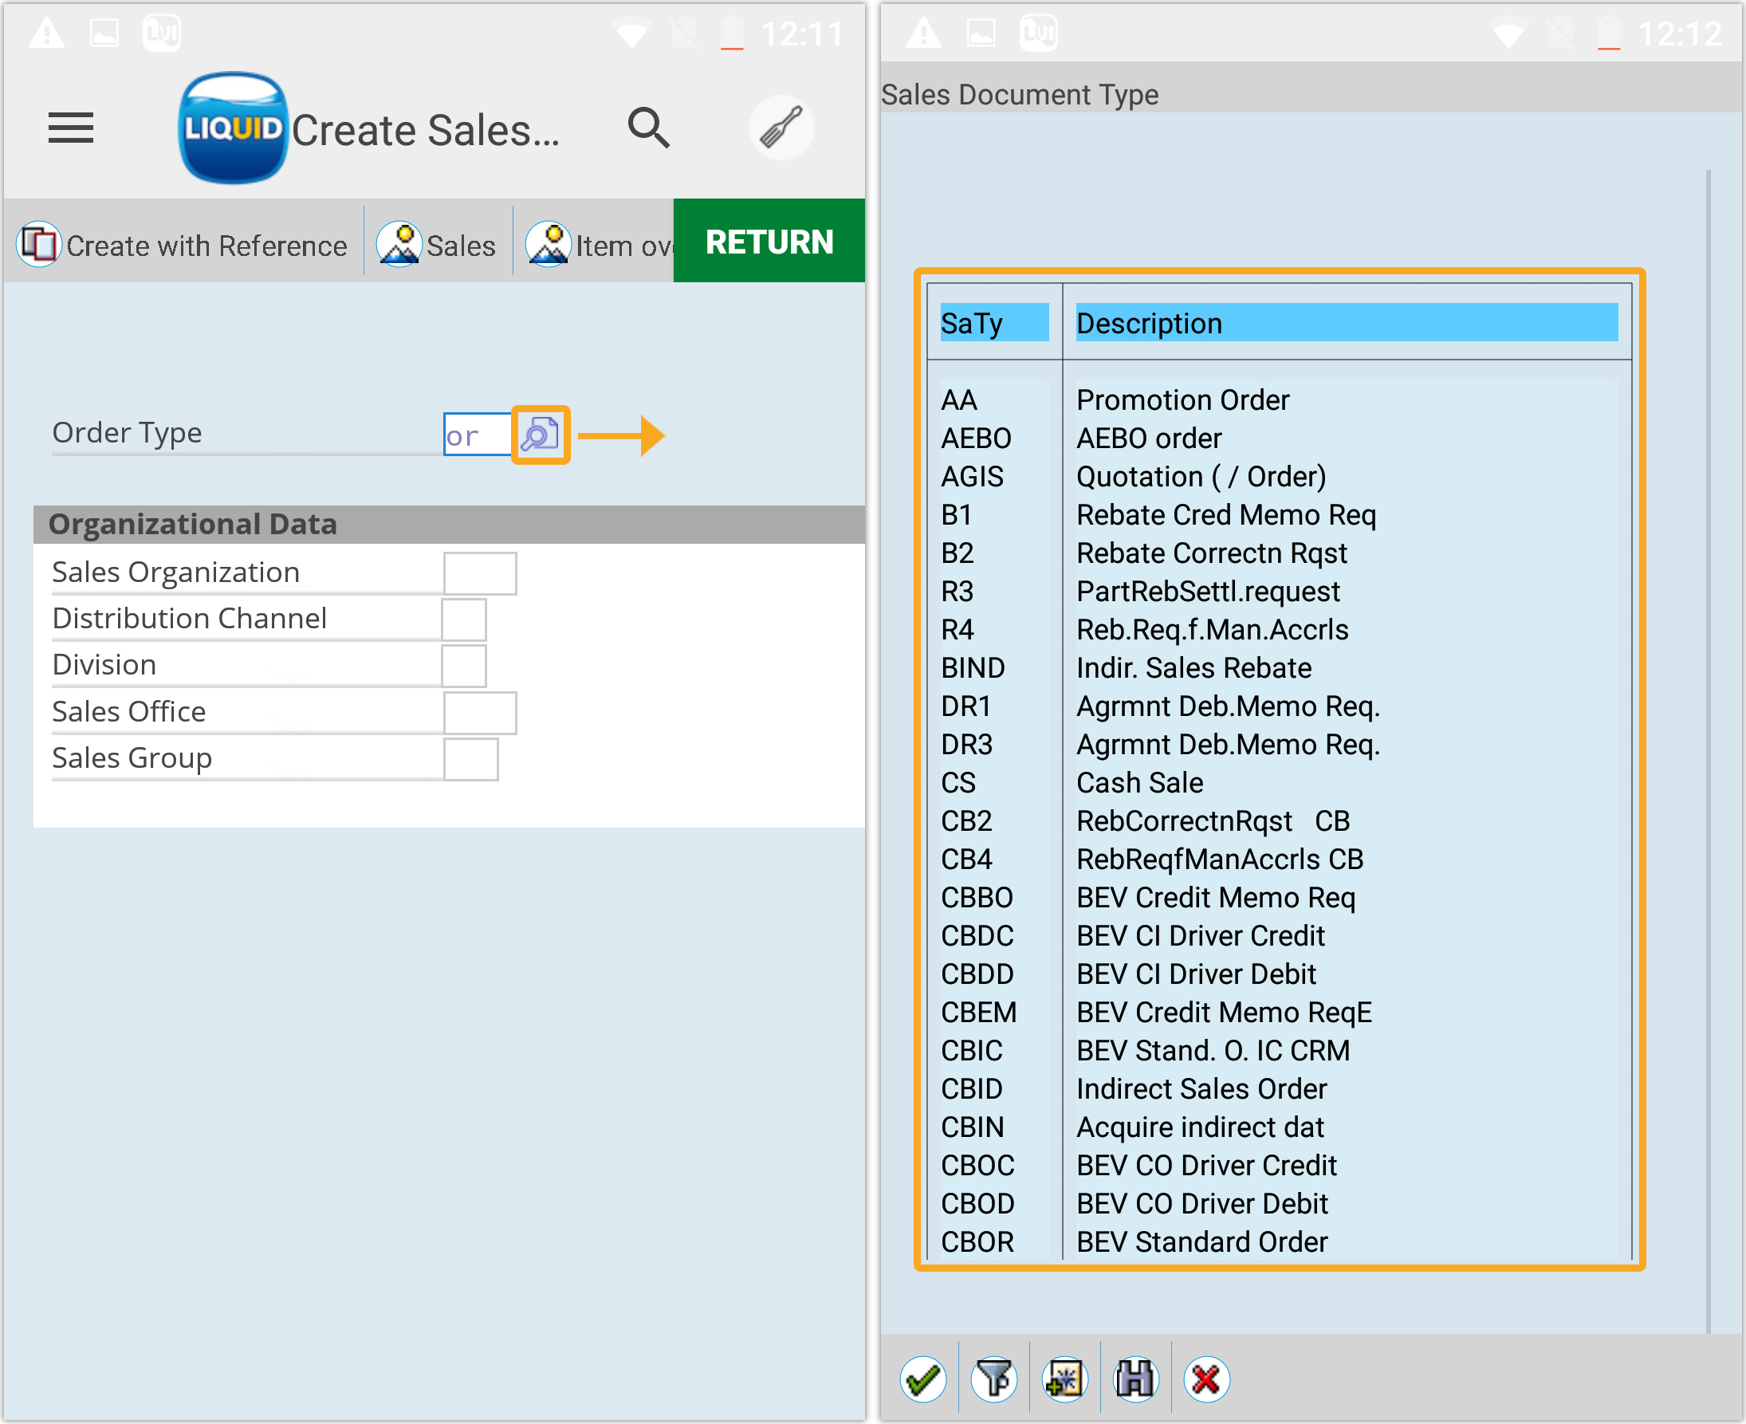
Task: Select the Create with Reference toolbar item
Action: pyautogui.click(x=183, y=245)
